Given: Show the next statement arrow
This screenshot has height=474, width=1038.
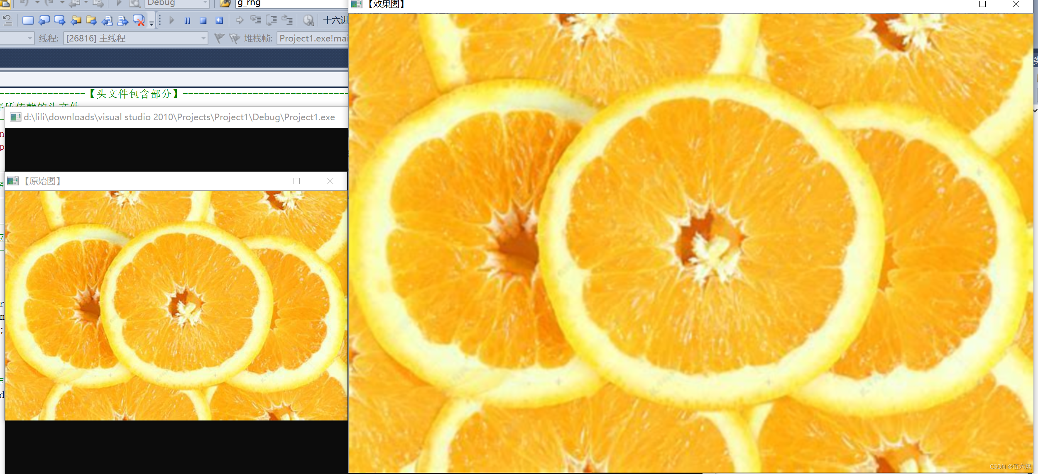Looking at the screenshot, I should coord(240,20).
